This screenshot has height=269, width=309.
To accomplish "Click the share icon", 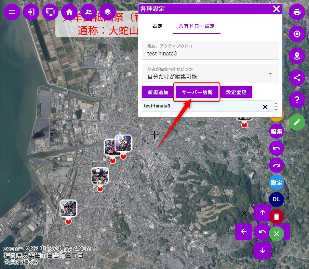I will click(297, 78).
